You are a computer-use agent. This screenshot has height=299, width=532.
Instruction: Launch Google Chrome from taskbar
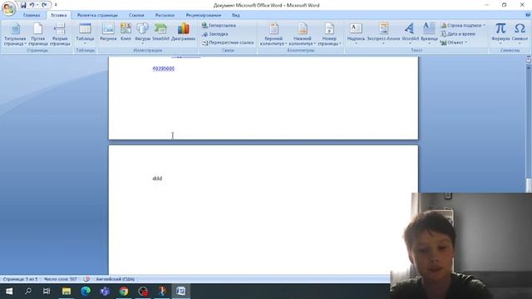pos(124,292)
